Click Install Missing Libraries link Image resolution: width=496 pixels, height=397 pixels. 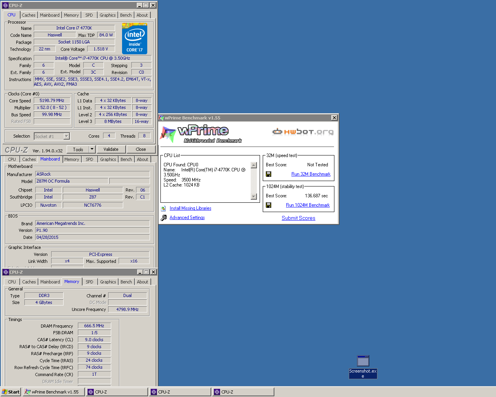[190, 208]
